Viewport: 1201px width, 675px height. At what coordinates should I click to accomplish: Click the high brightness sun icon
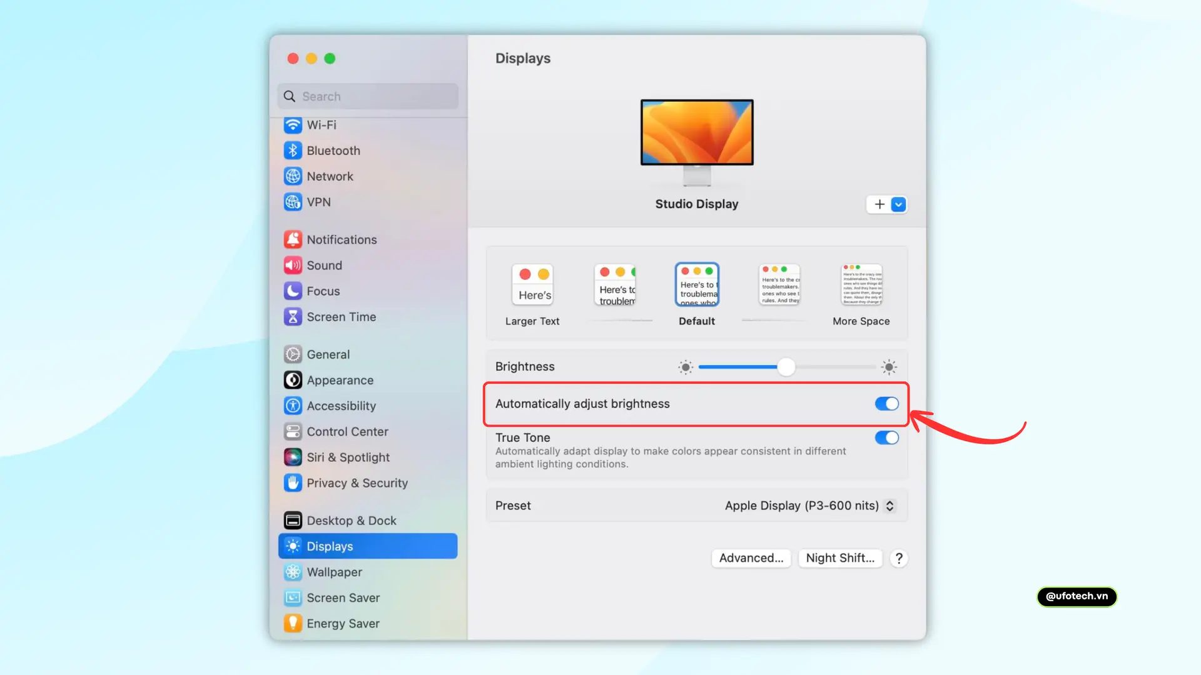pyautogui.click(x=889, y=367)
